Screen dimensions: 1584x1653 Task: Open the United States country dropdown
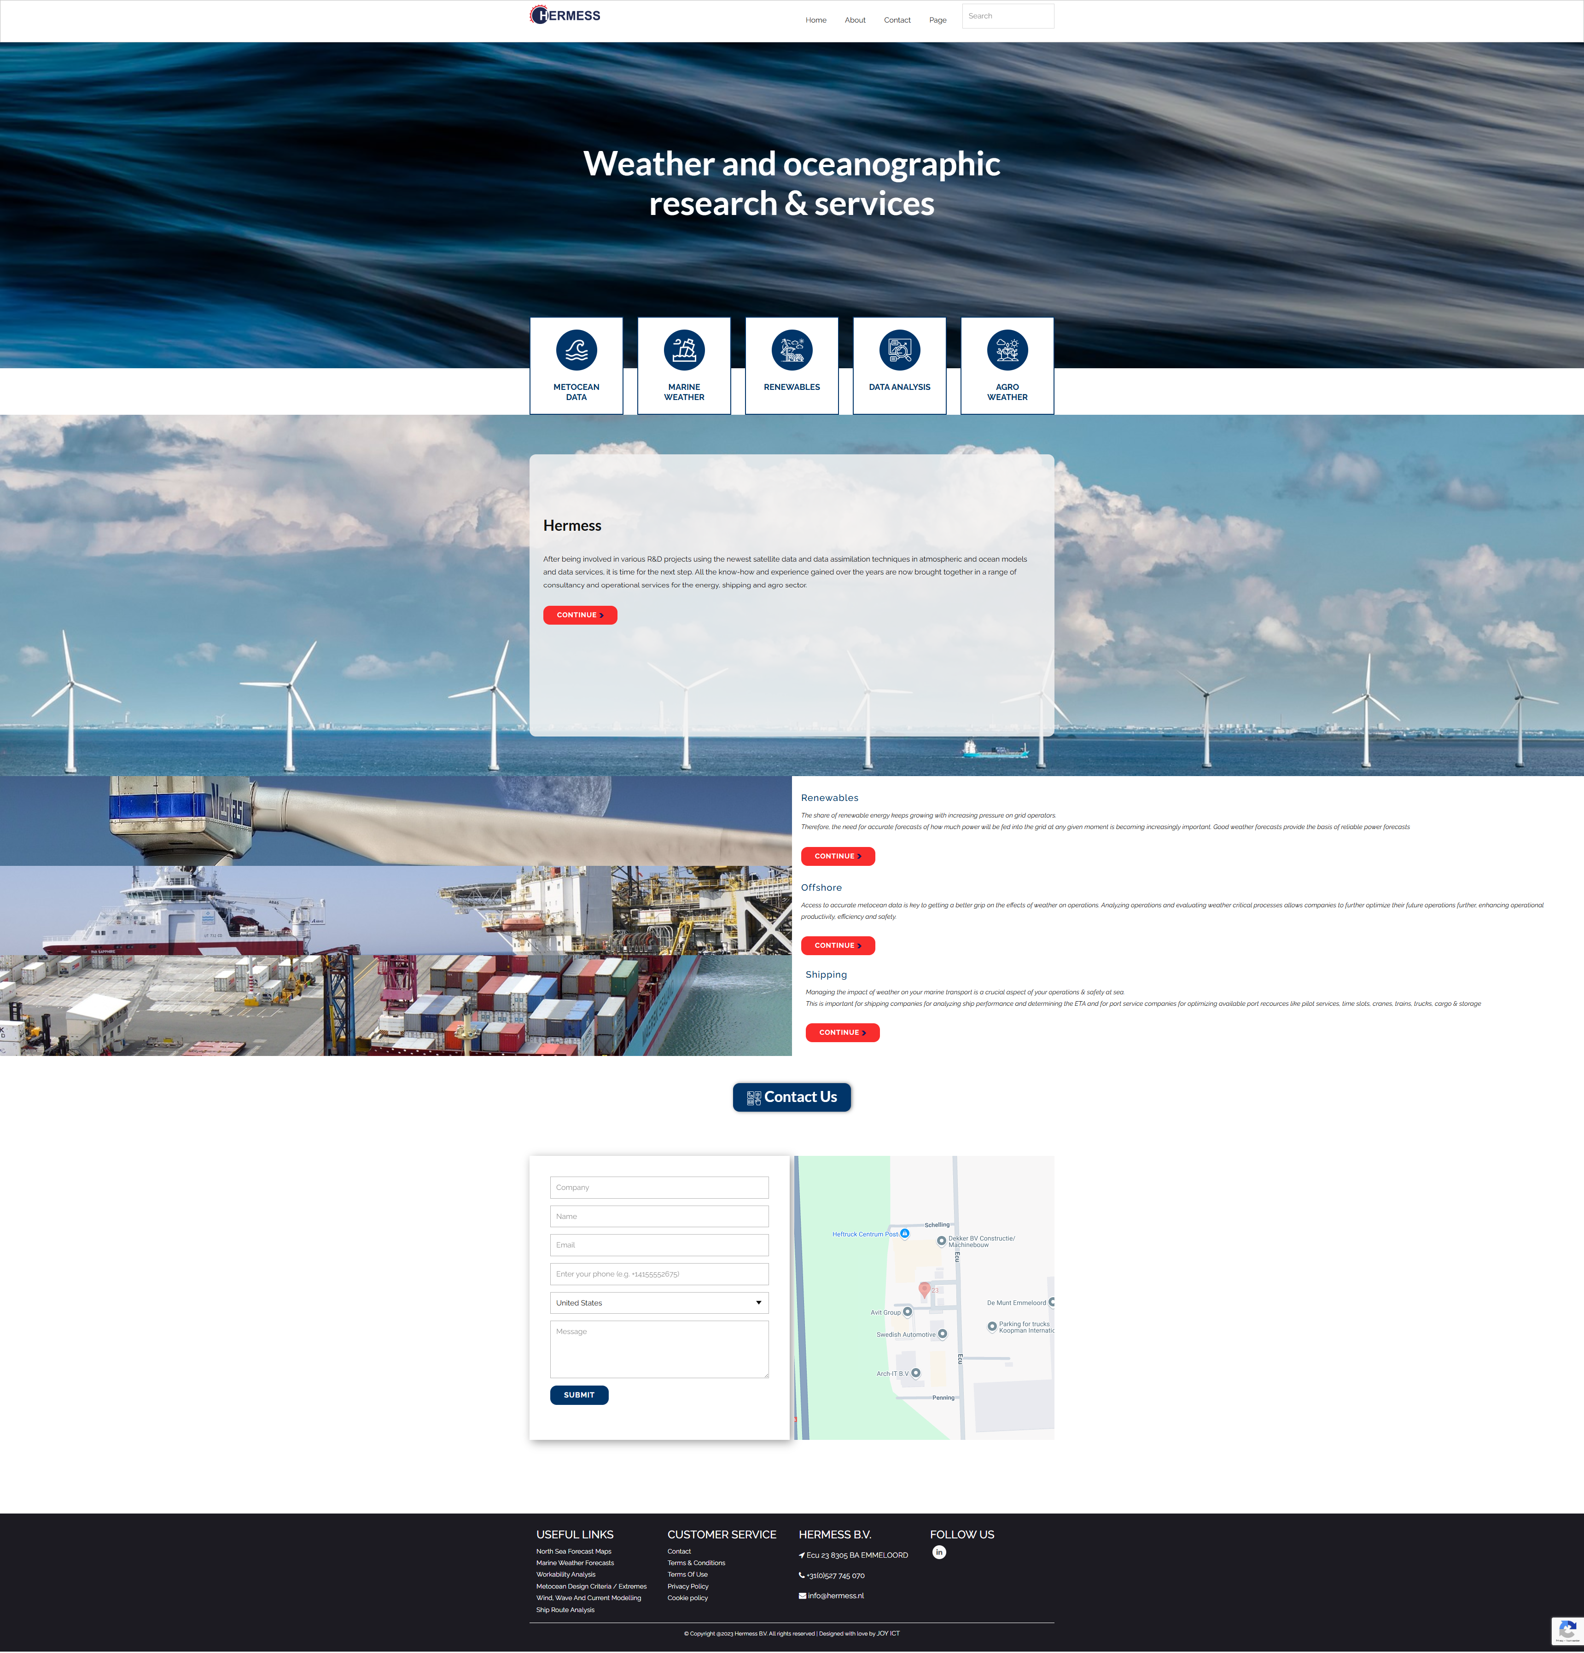659,1303
